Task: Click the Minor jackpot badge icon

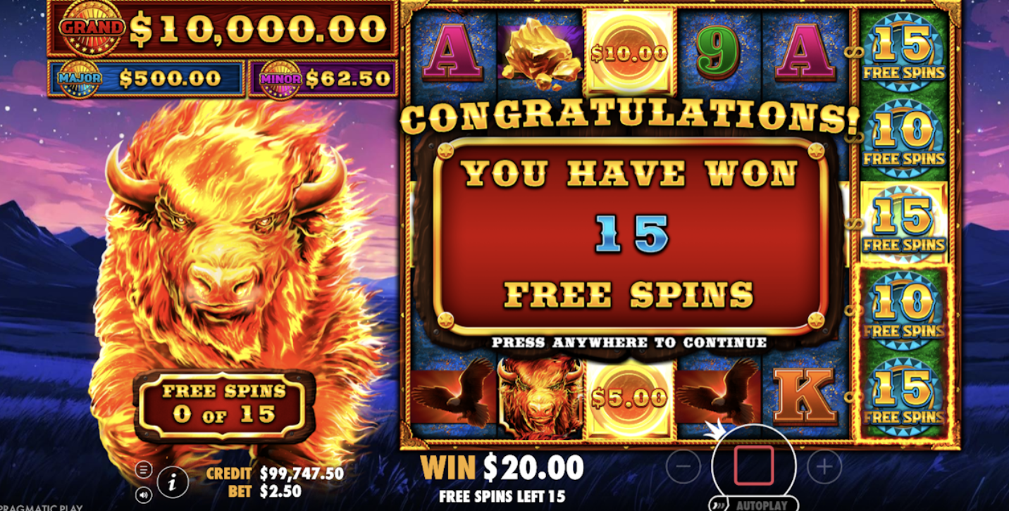Action: (x=280, y=78)
